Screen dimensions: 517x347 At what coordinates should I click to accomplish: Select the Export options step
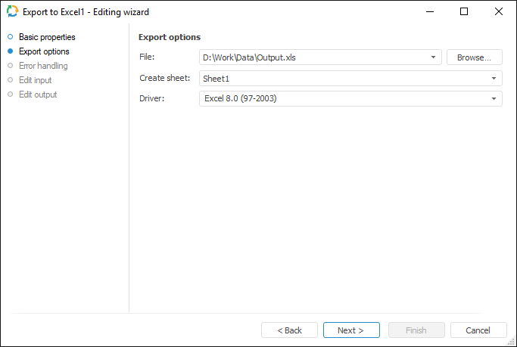(44, 51)
